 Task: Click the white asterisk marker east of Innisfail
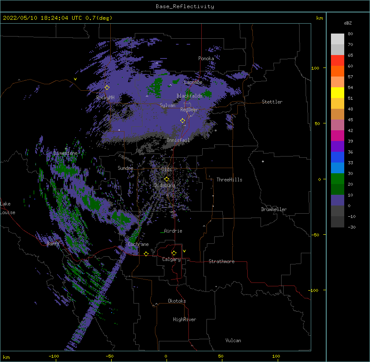point(215,131)
